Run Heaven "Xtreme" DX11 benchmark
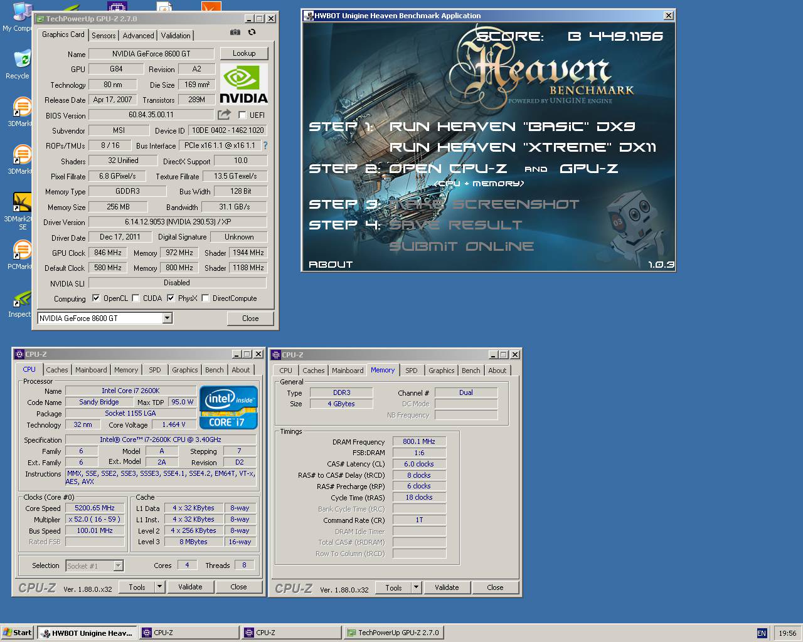 (523, 148)
